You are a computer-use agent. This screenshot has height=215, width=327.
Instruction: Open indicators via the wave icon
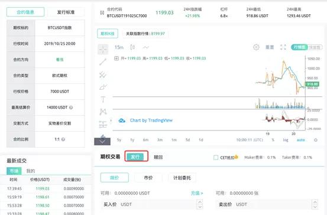[145, 47]
